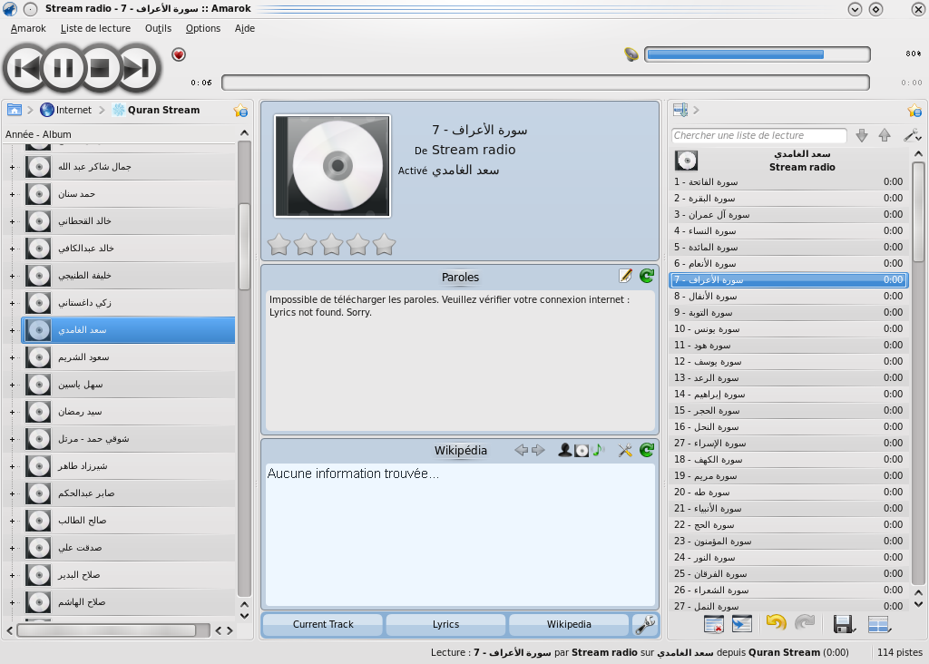Click the show active track icon
Screen dimensions: 929x664
[x=742, y=624]
